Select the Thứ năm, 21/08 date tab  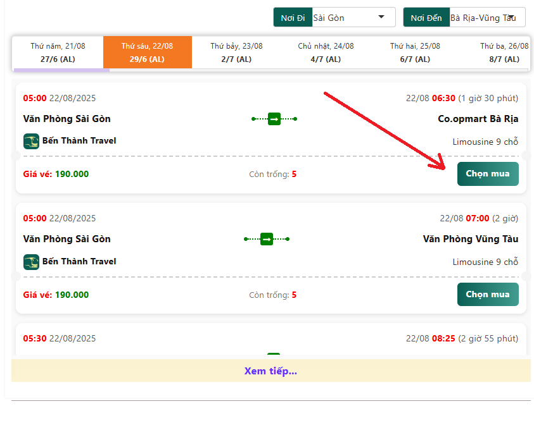tap(58, 52)
